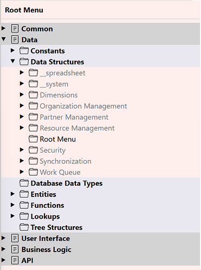Click the Resource Management folder icon
The width and height of the screenshot is (201, 270).
tap(33, 128)
